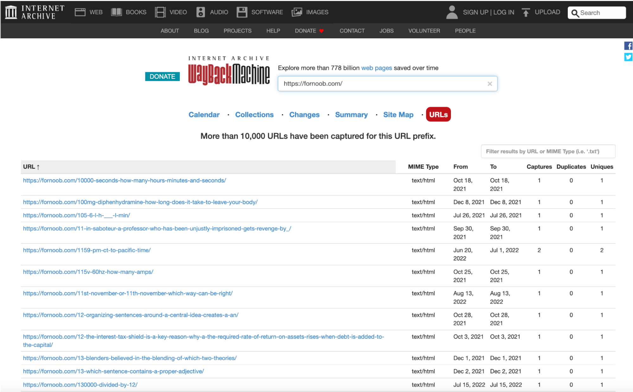Screen dimensions: 633x392
Task: Click the magnifier search icon
Action: (x=575, y=13)
